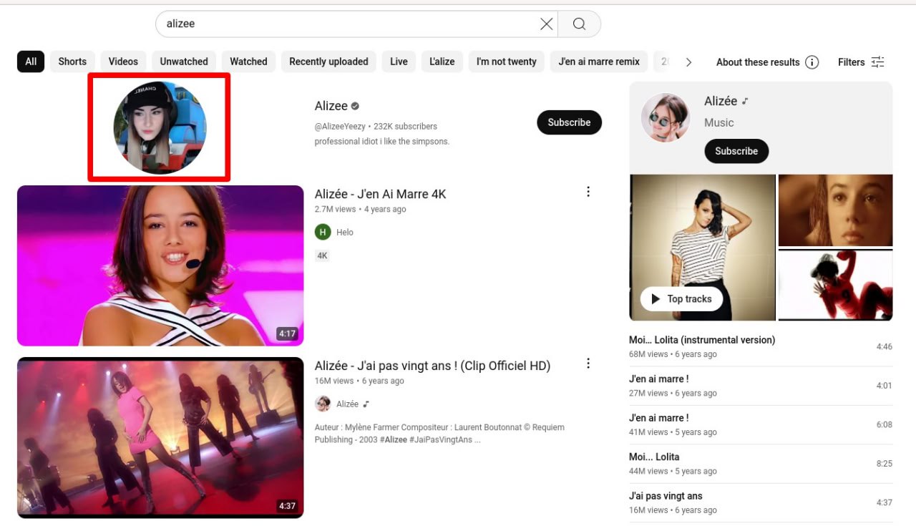Image resolution: width=916 pixels, height=526 pixels.
Task: Click small Alizée avatar under second video
Action: point(323,404)
